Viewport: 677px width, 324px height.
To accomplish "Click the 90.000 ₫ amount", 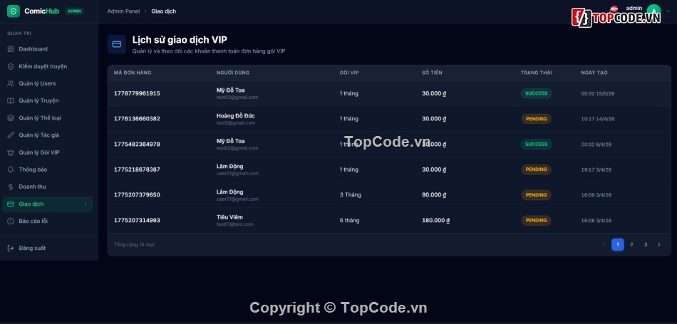I will [434, 195].
